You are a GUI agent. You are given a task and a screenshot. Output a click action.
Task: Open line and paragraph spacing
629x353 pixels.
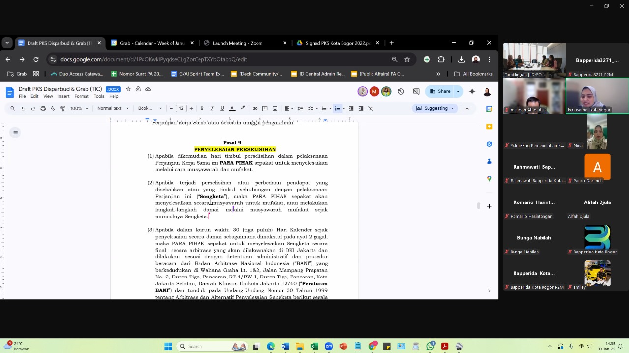[300, 108]
